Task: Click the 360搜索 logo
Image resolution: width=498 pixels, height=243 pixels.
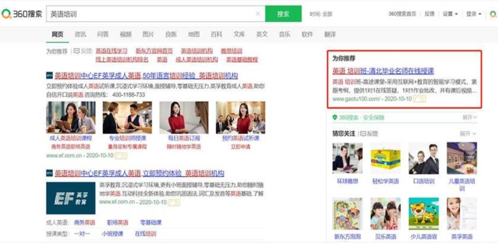Action: coord(22,14)
